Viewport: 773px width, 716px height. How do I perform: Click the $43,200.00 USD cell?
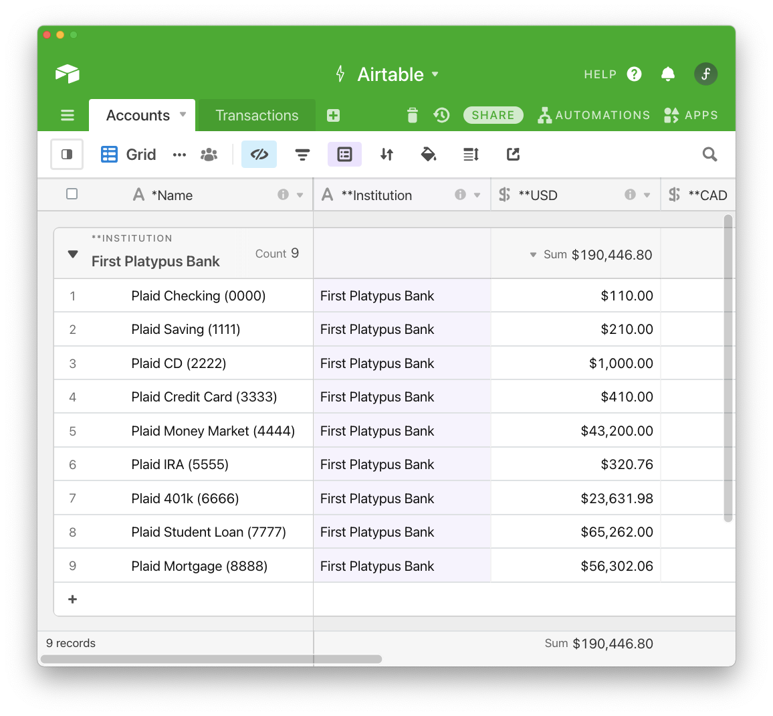[576, 431]
